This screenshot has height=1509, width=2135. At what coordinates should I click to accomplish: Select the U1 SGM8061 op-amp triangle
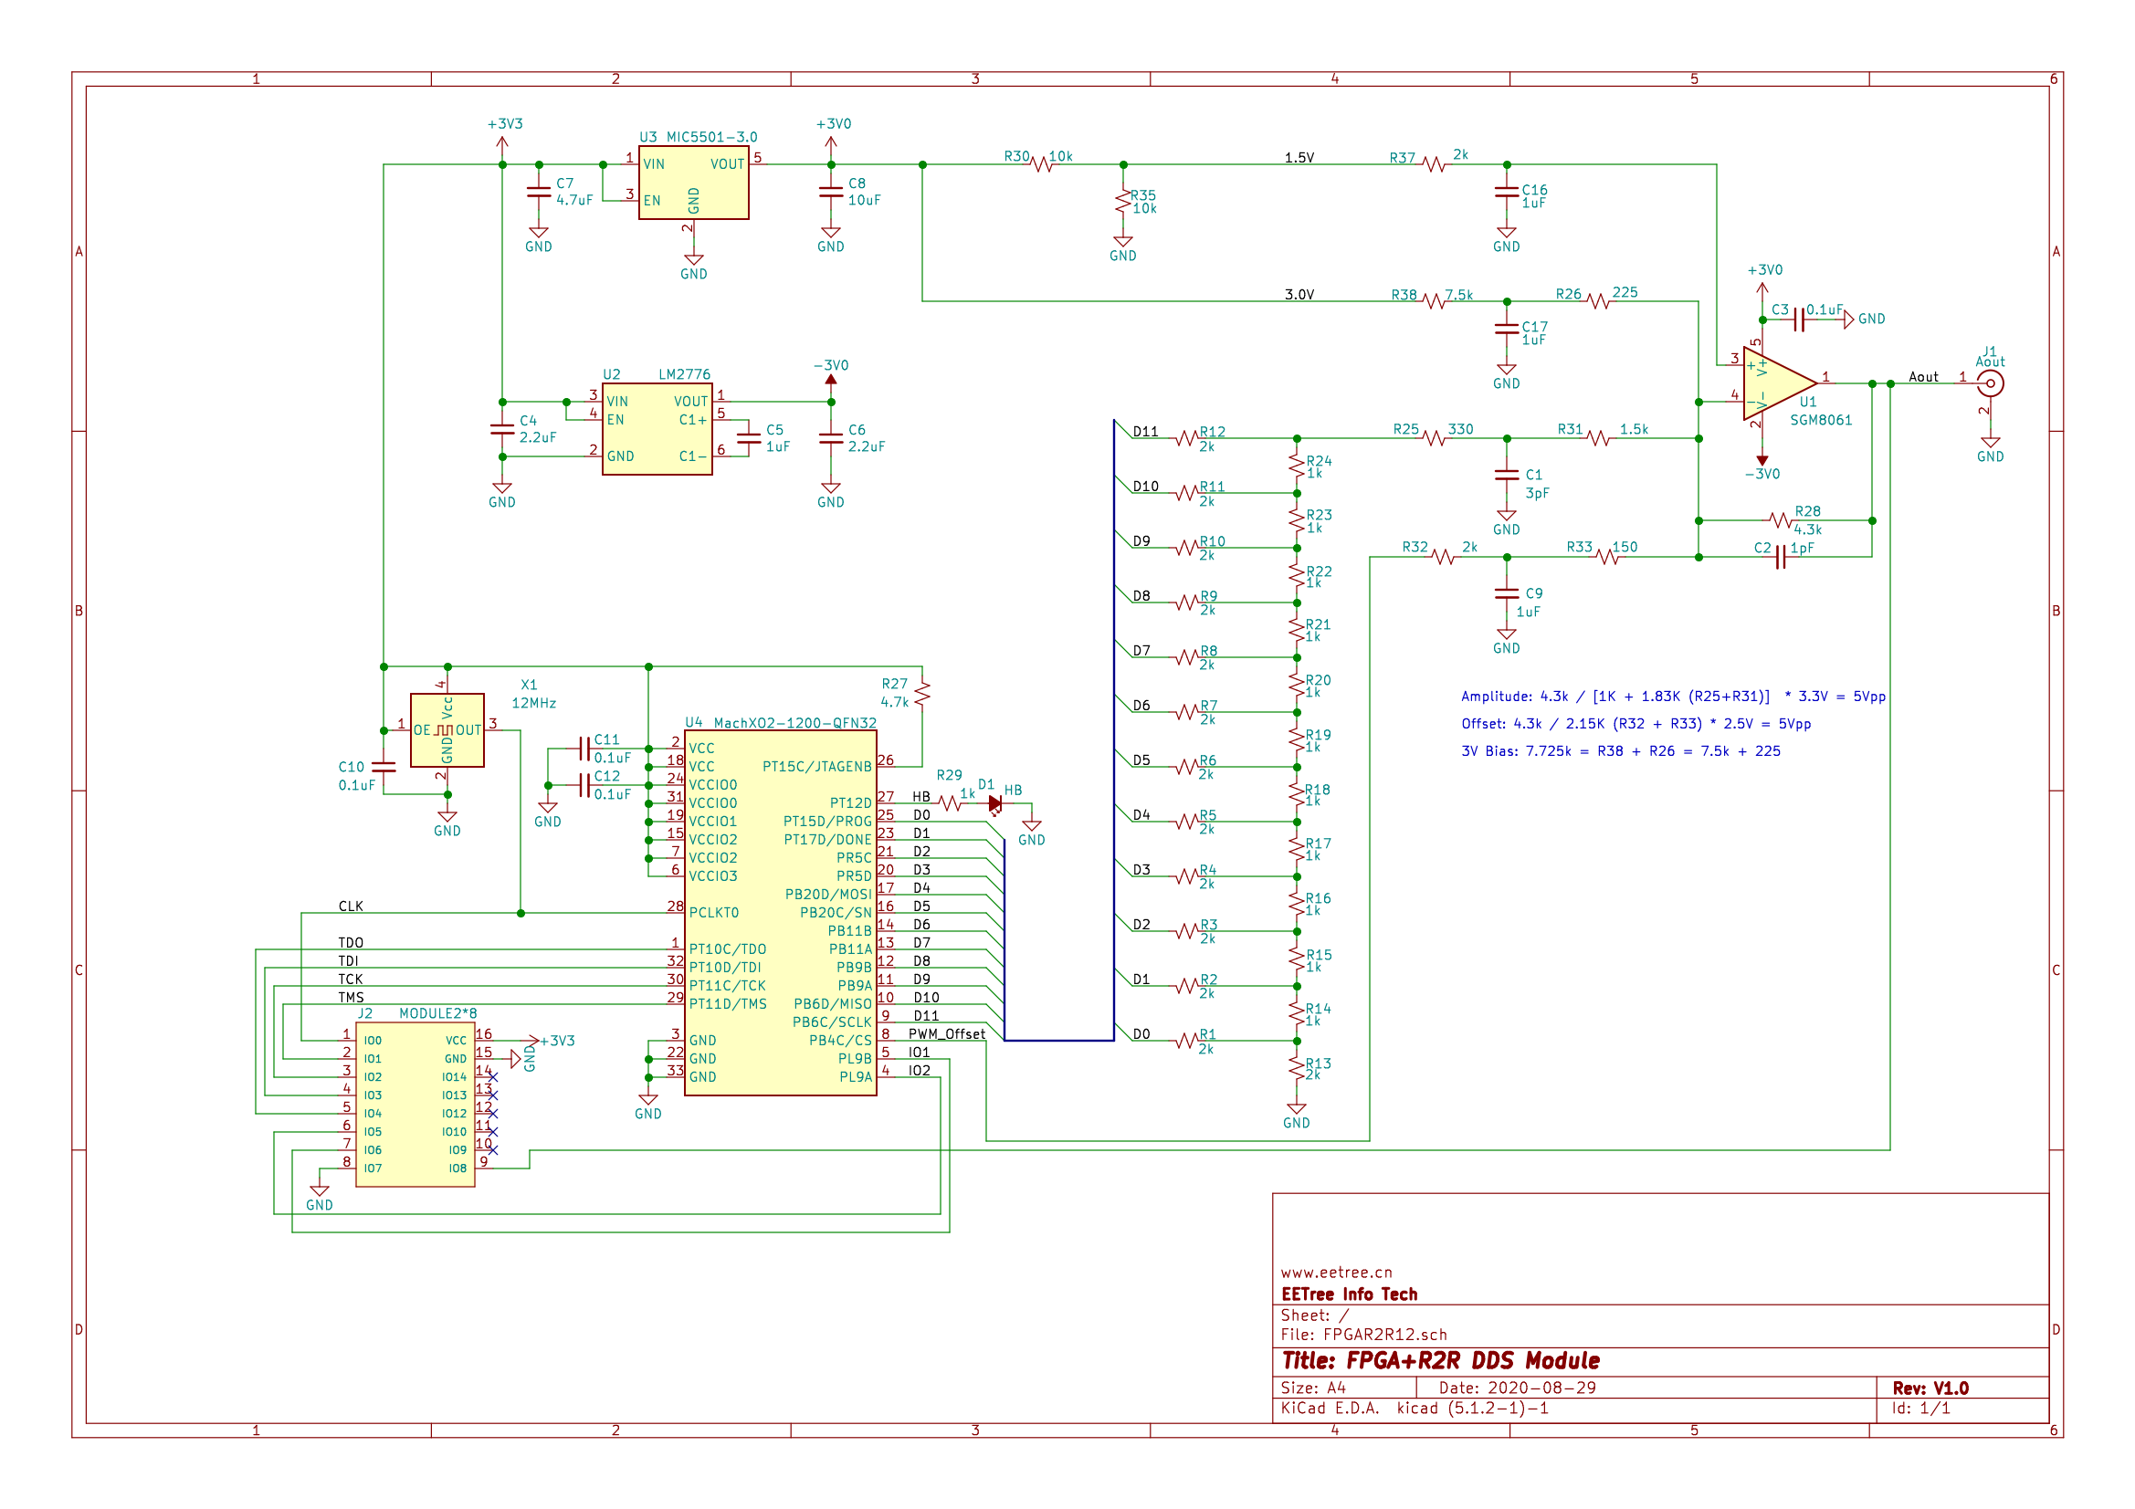1780,383
